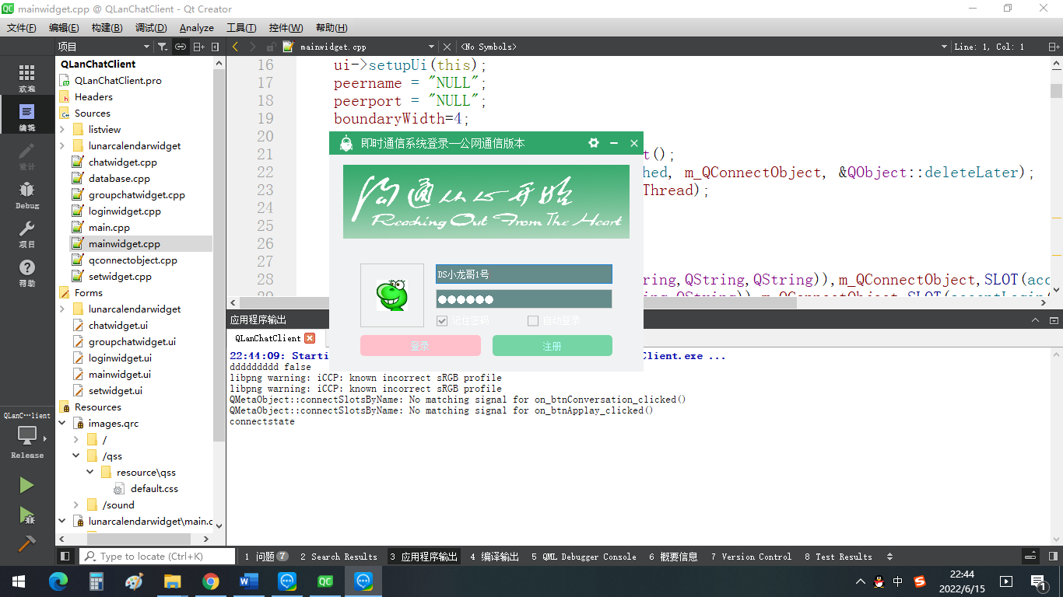Build the project with the hammer icon

[26, 543]
